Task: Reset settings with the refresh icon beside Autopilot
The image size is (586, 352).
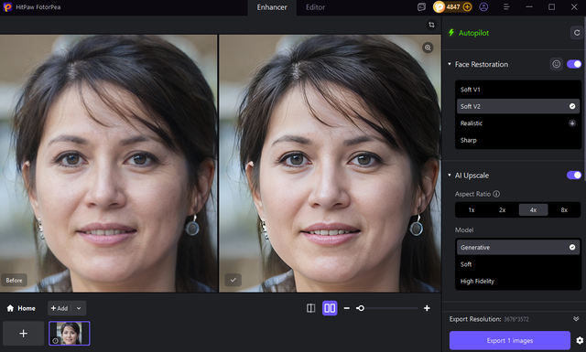Action: 577,33
